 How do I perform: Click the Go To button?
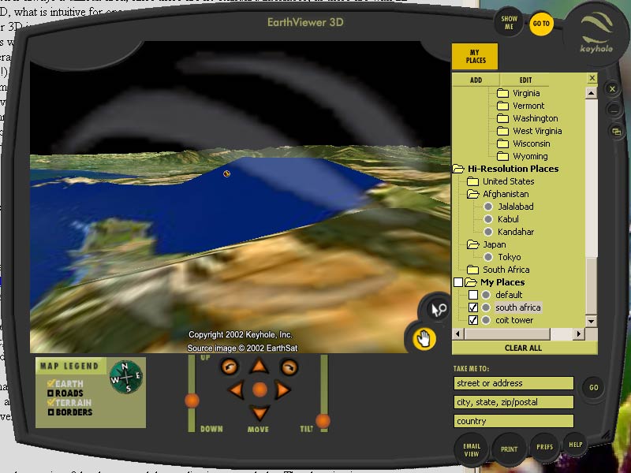[x=541, y=24]
